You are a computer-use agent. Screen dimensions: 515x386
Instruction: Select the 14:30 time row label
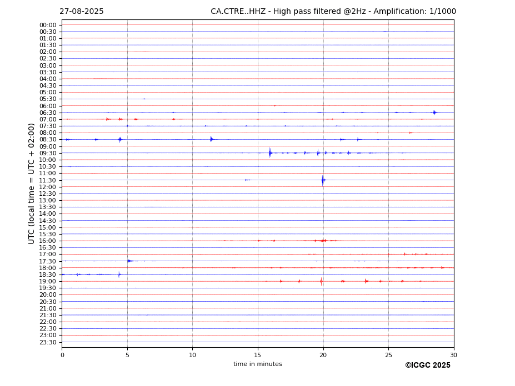point(48,221)
